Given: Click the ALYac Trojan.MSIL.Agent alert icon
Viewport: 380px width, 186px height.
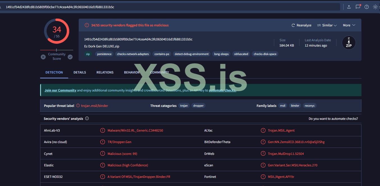Looking at the screenshot, I should (x=263, y=130).
